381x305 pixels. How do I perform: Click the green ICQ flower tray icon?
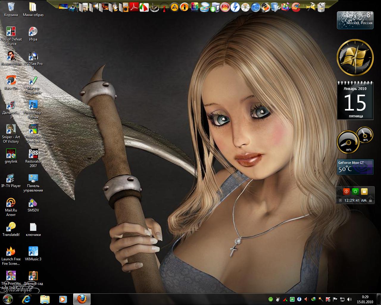pyautogui.click(x=271, y=299)
